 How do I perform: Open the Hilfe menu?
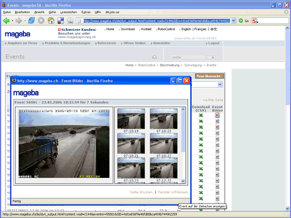pos(98,12)
